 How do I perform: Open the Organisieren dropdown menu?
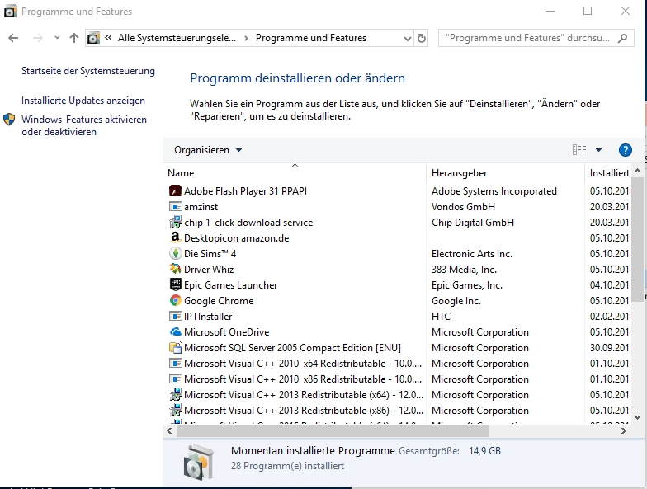point(208,150)
